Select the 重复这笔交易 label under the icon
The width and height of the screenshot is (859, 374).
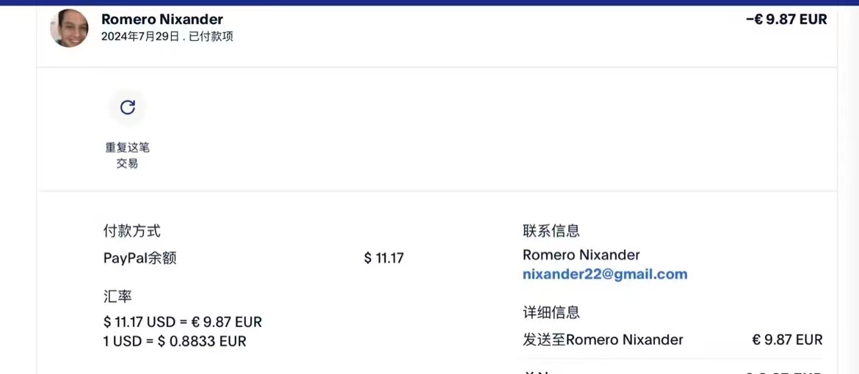click(127, 155)
